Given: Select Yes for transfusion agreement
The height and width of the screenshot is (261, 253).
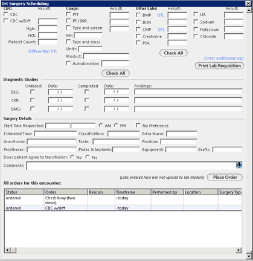Looking at the screenshot, I should coord(87,157).
